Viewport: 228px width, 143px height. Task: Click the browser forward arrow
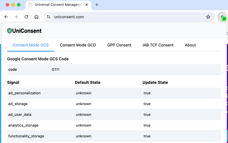[x=16, y=17]
